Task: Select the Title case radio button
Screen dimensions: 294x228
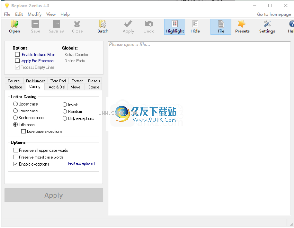Action: (15, 125)
